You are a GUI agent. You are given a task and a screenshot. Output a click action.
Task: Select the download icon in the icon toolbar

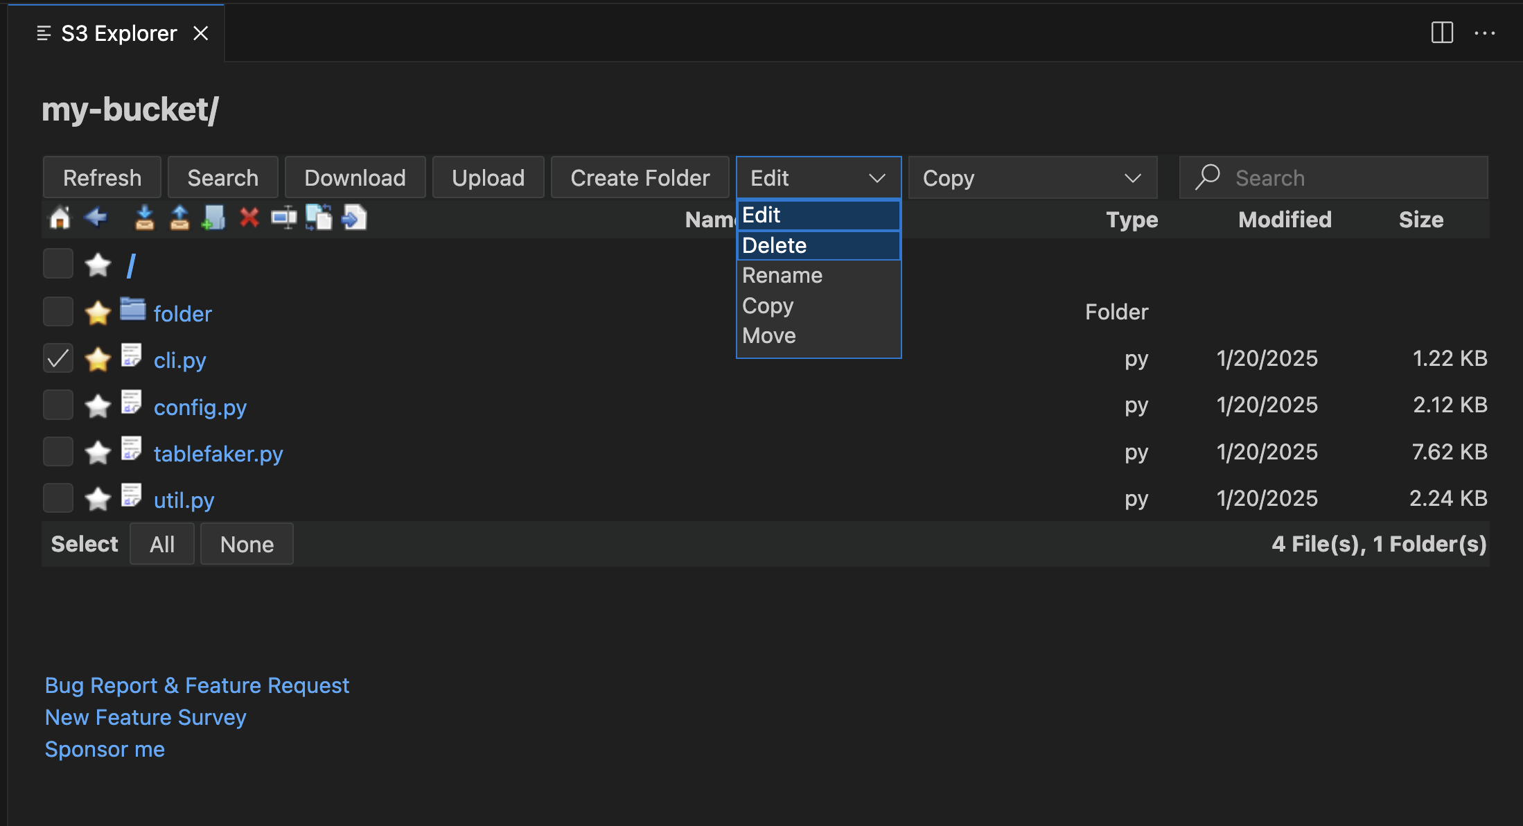pyautogui.click(x=144, y=218)
